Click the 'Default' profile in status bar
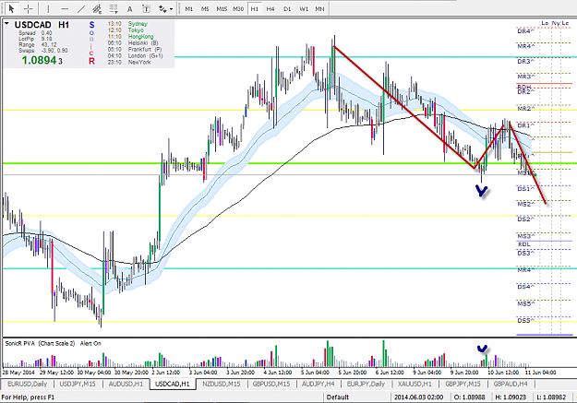 (338, 397)
